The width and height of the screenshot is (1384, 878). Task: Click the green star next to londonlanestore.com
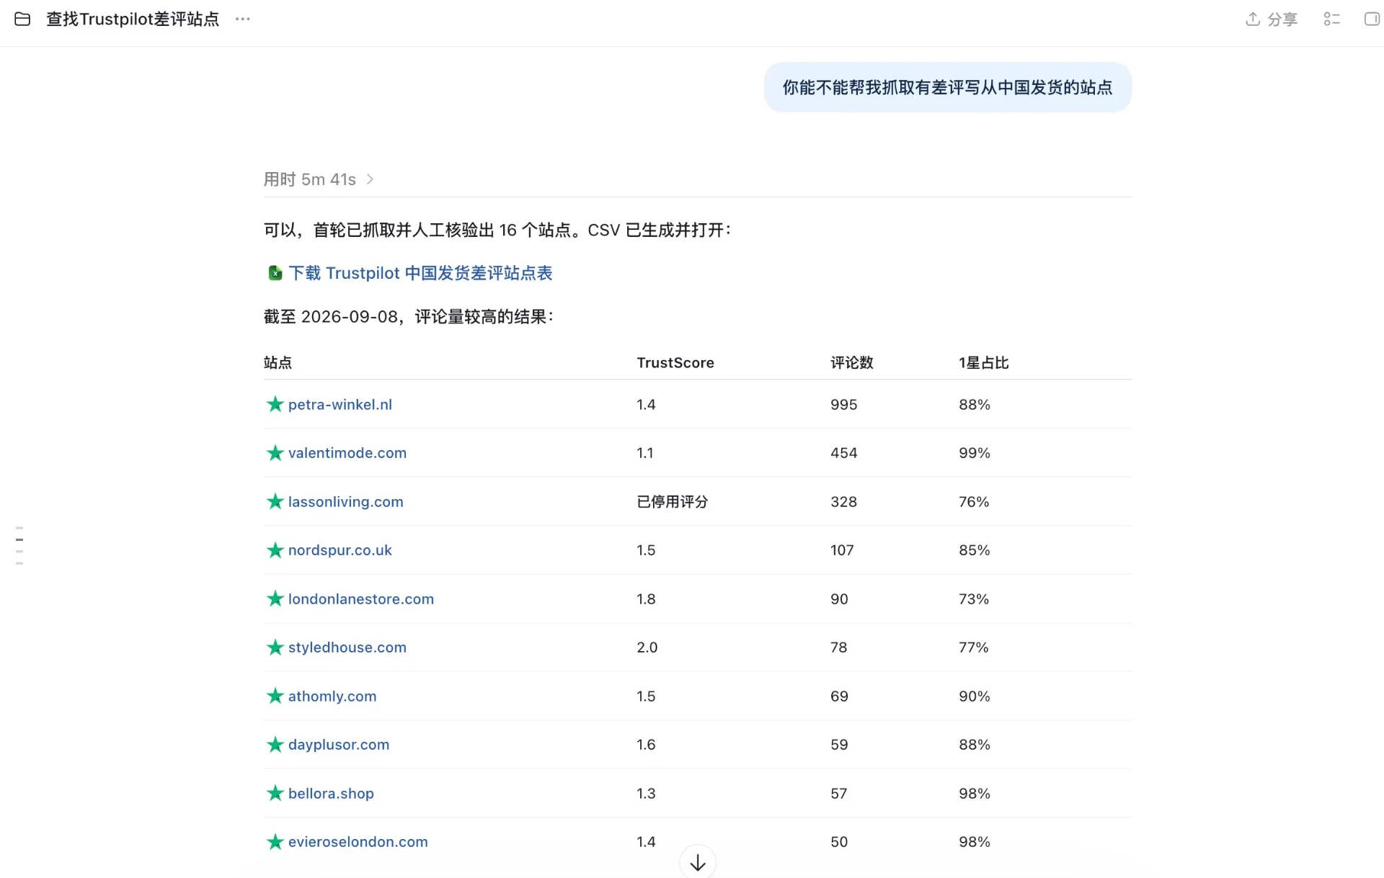coord(275,599)
